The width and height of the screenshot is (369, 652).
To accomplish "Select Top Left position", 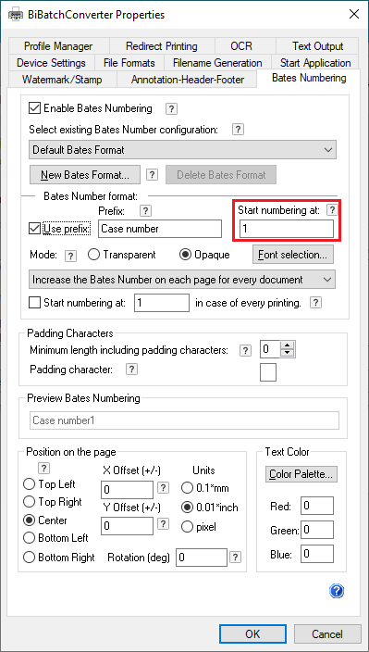I will [x=29, y=484].
